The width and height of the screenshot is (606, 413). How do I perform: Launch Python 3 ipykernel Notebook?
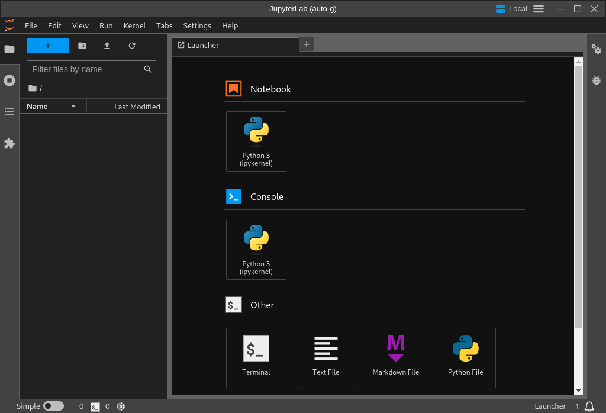256,141
